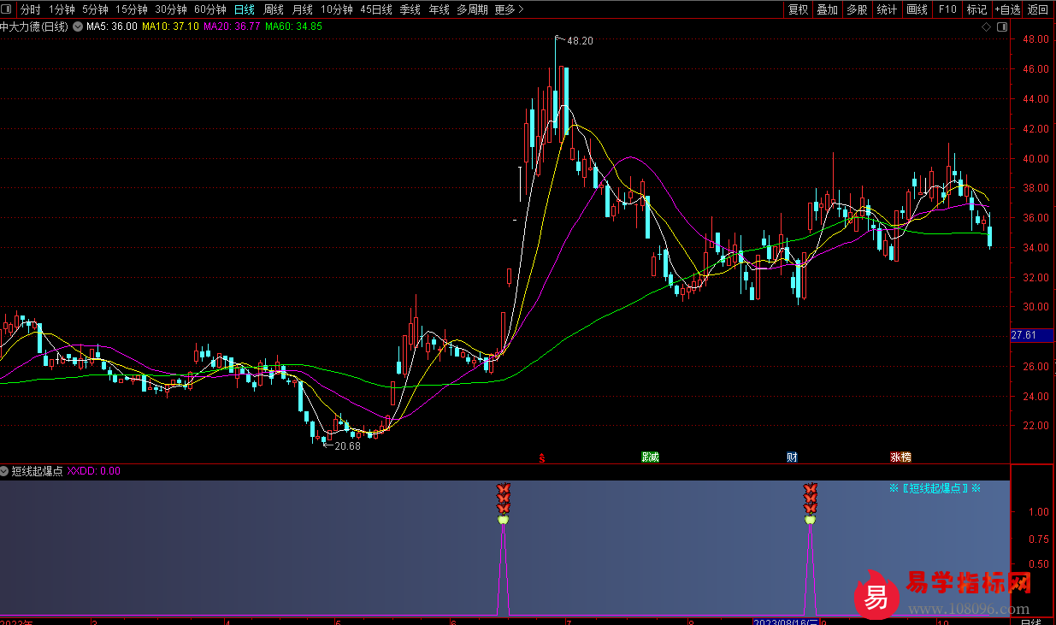The image size is (1056, 625).
Task: Click the 财 financial event marker
Action: click(793, 457)
